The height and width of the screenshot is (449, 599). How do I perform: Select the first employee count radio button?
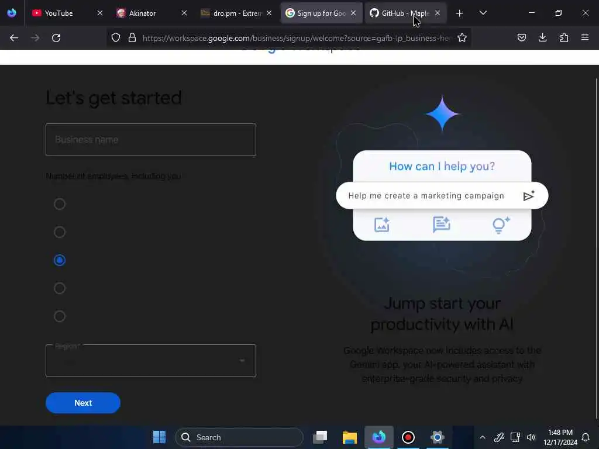coord(60,204)
